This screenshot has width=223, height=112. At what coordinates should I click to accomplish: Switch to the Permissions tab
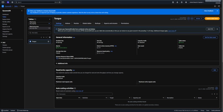click(125, 23)
